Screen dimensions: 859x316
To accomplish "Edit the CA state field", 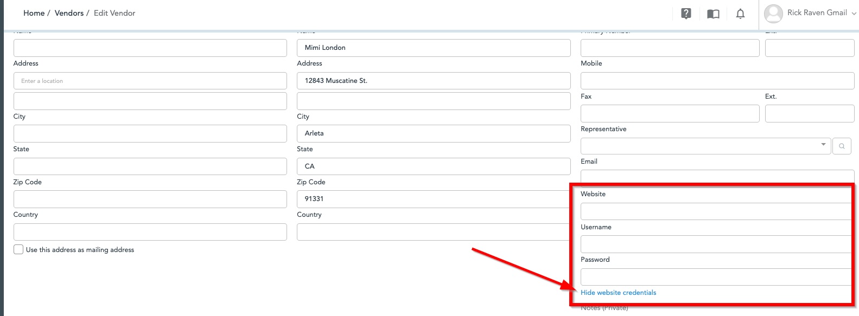I will [x=434, y=166].
